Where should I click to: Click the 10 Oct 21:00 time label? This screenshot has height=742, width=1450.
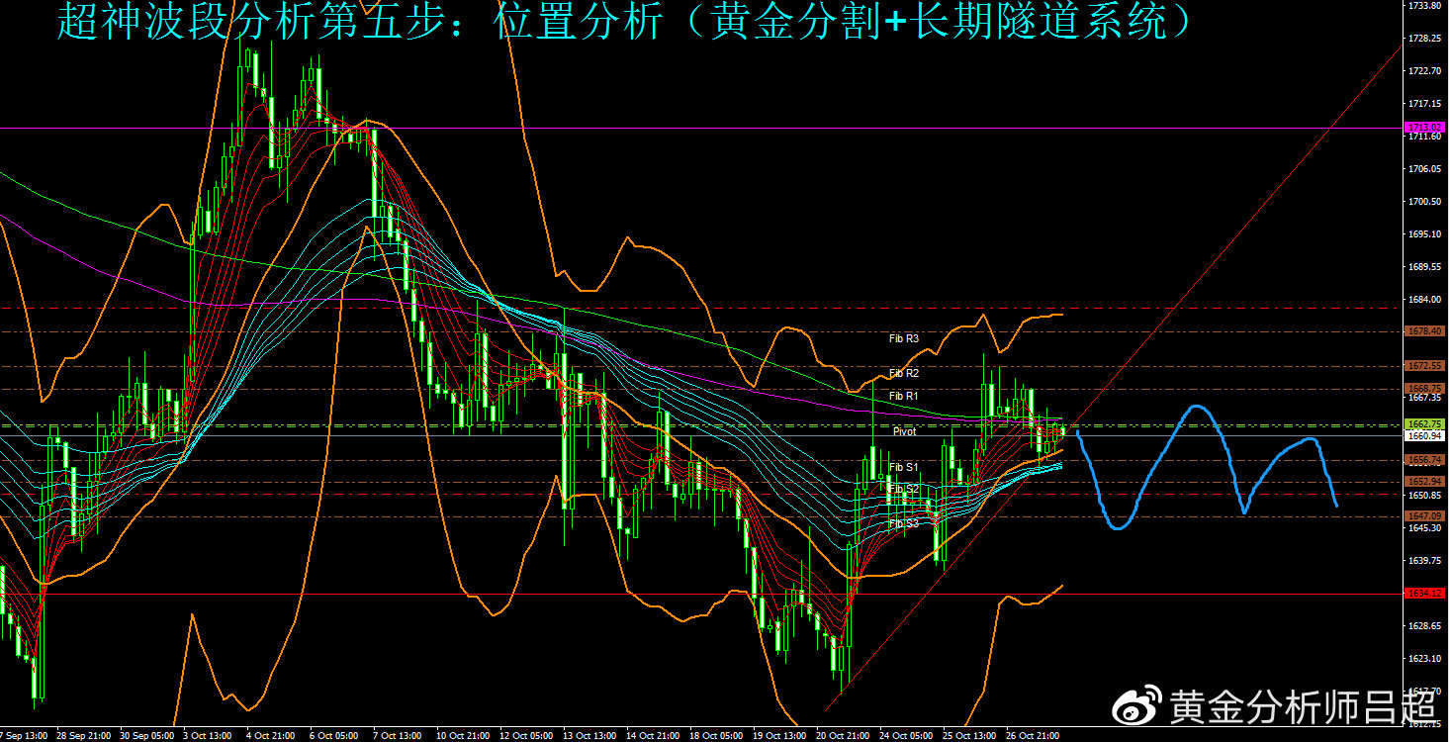[461, 736]
